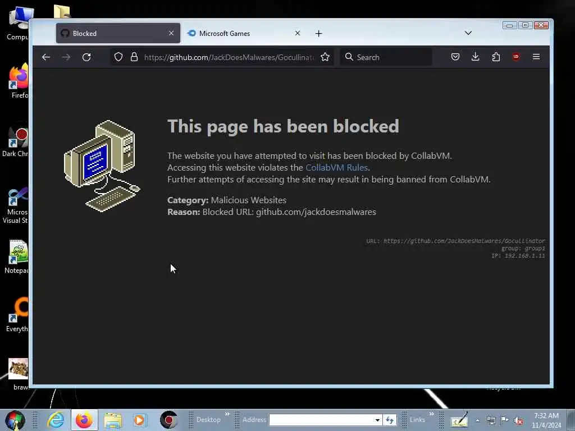This screenshot has width=575, height=431.
Task: Expand the Desktop toolbar chevron
Action: click(x=227, y=414)
